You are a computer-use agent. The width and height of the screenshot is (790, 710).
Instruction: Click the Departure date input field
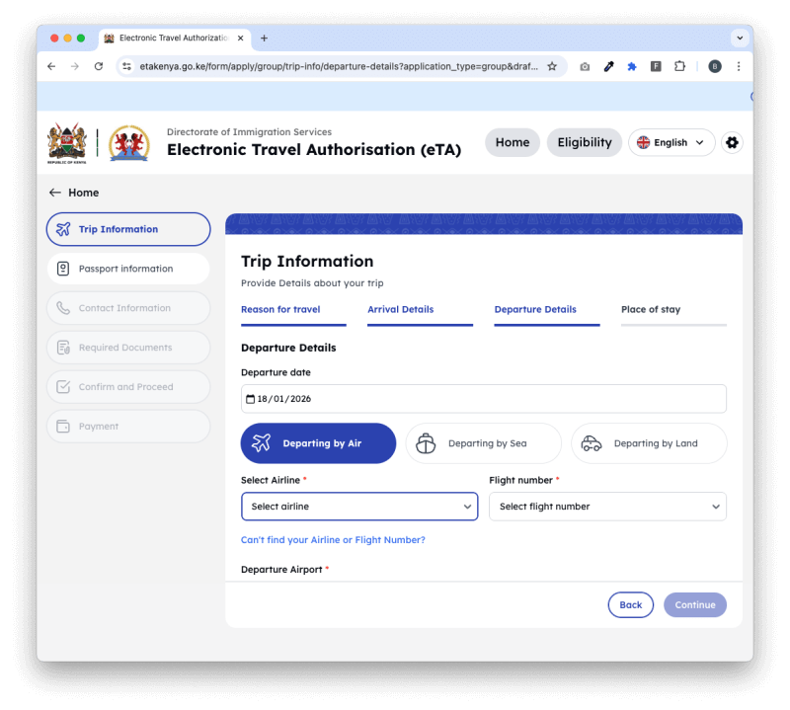(484, 399)
